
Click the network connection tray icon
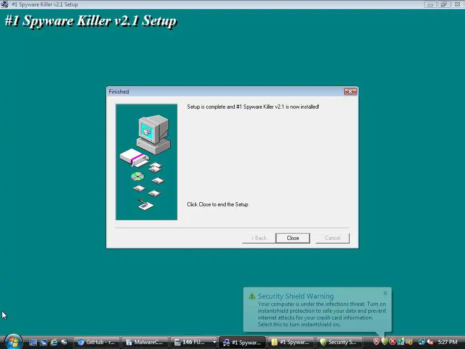pyautogui.click(x=421, y=342)
